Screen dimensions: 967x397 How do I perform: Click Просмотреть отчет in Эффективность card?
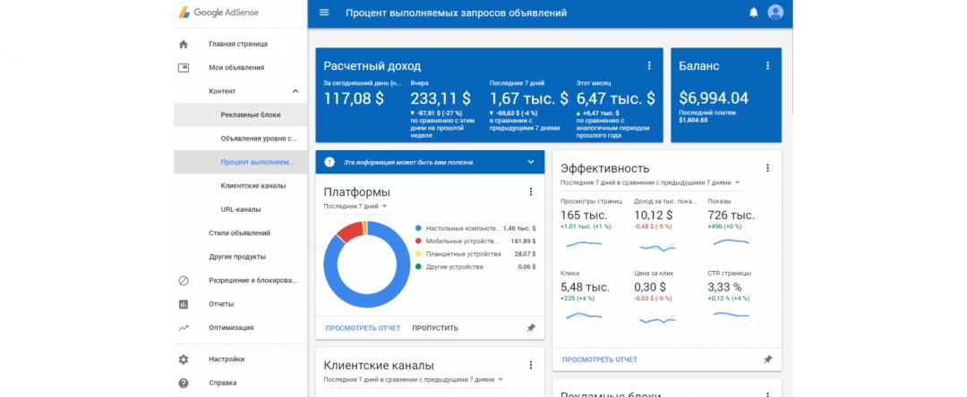point(599,359)
